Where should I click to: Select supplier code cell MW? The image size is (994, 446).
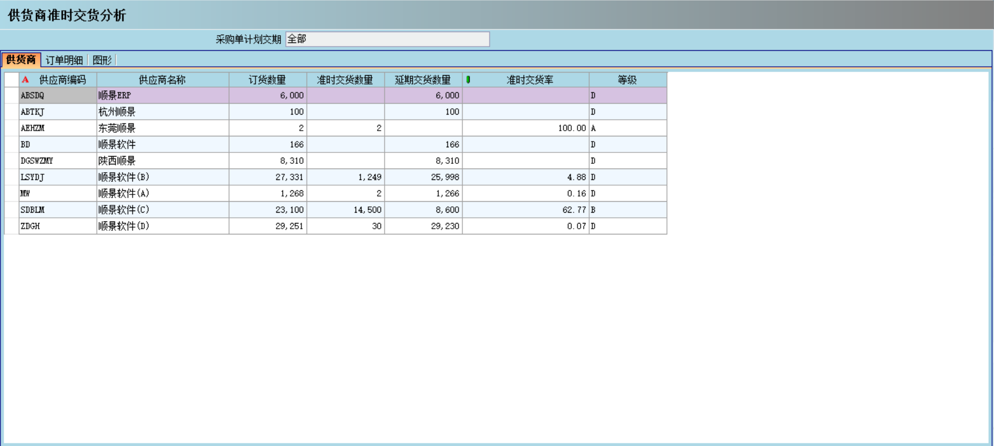[58, 193]
